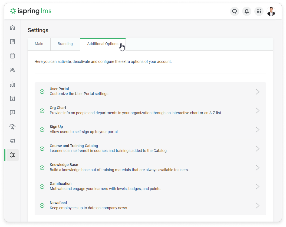Expand the Knowledge Base row chevron
Viewport: 286px width, 227px height.
pyautogui.click(x=257, y=168)
